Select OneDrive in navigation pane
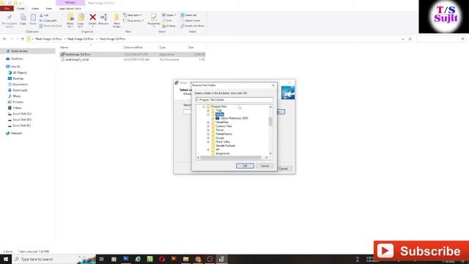This screenshot has height=264, width=469. point(17,59)
